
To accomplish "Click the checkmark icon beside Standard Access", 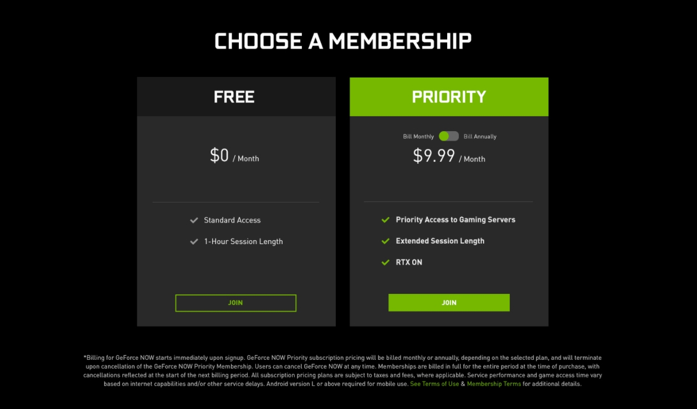I will (x=194, y=220).
